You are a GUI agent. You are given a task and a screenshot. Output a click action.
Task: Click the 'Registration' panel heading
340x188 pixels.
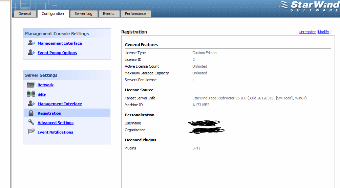pyautogui.click(x=134, y=32)
